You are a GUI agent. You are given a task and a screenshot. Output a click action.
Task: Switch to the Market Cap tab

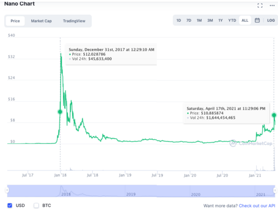tap(41, 21)
